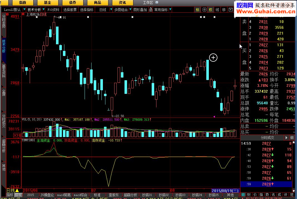Click the 财 finance tab at bottom-right
The width and height of the screenshot is (297, 199).
click(249, 195)
